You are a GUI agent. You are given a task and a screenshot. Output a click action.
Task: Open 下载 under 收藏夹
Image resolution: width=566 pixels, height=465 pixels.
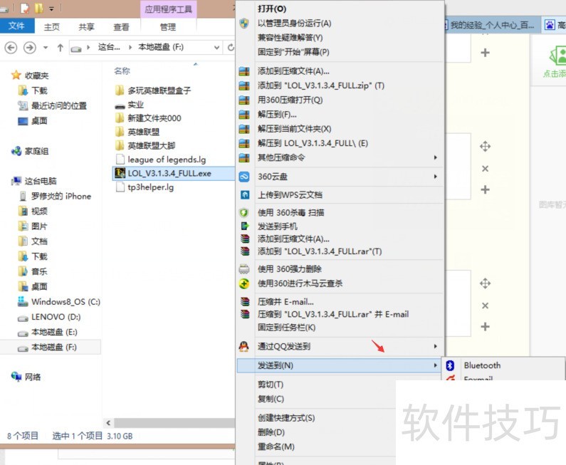tap(39, 90)
